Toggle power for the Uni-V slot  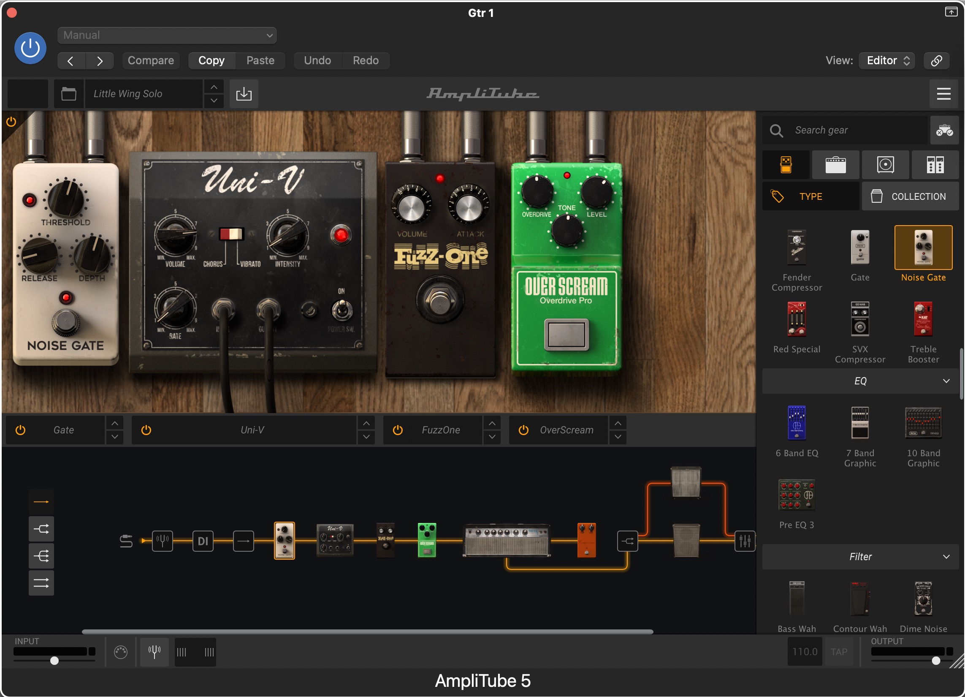146,430
